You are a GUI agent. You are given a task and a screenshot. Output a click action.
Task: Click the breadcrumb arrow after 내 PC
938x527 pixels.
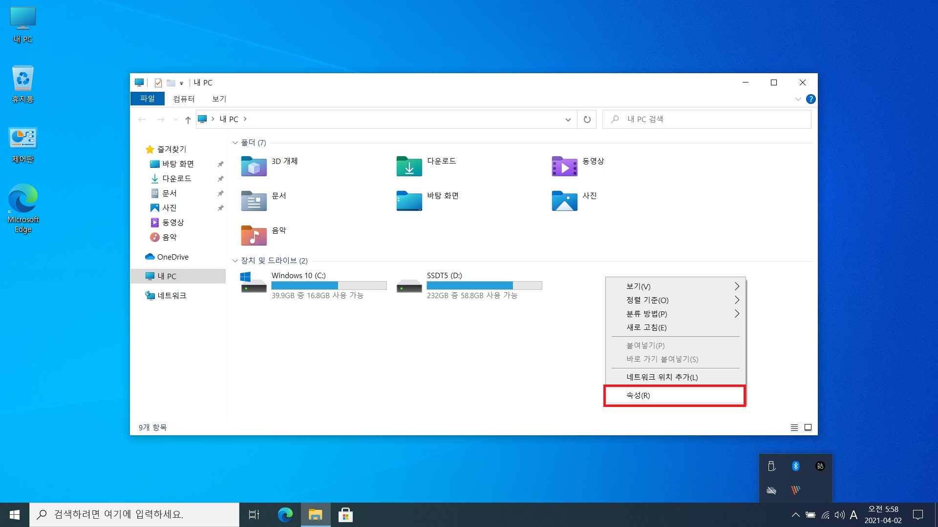[x=245, y=119]
